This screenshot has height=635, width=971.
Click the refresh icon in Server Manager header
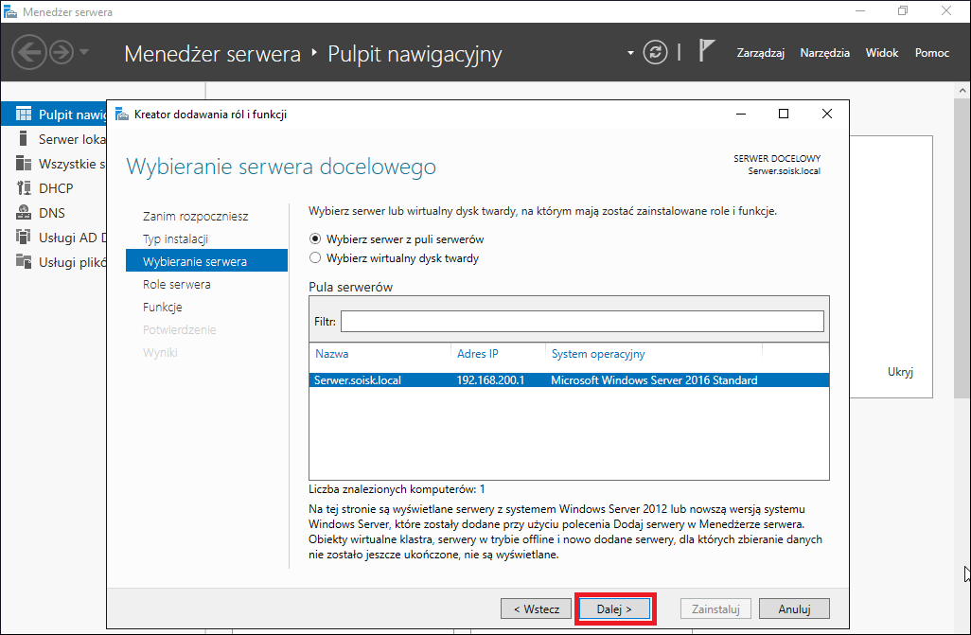[x=655, y=52]
